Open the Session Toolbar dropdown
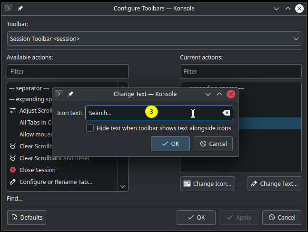 click(x=154, y=39)
